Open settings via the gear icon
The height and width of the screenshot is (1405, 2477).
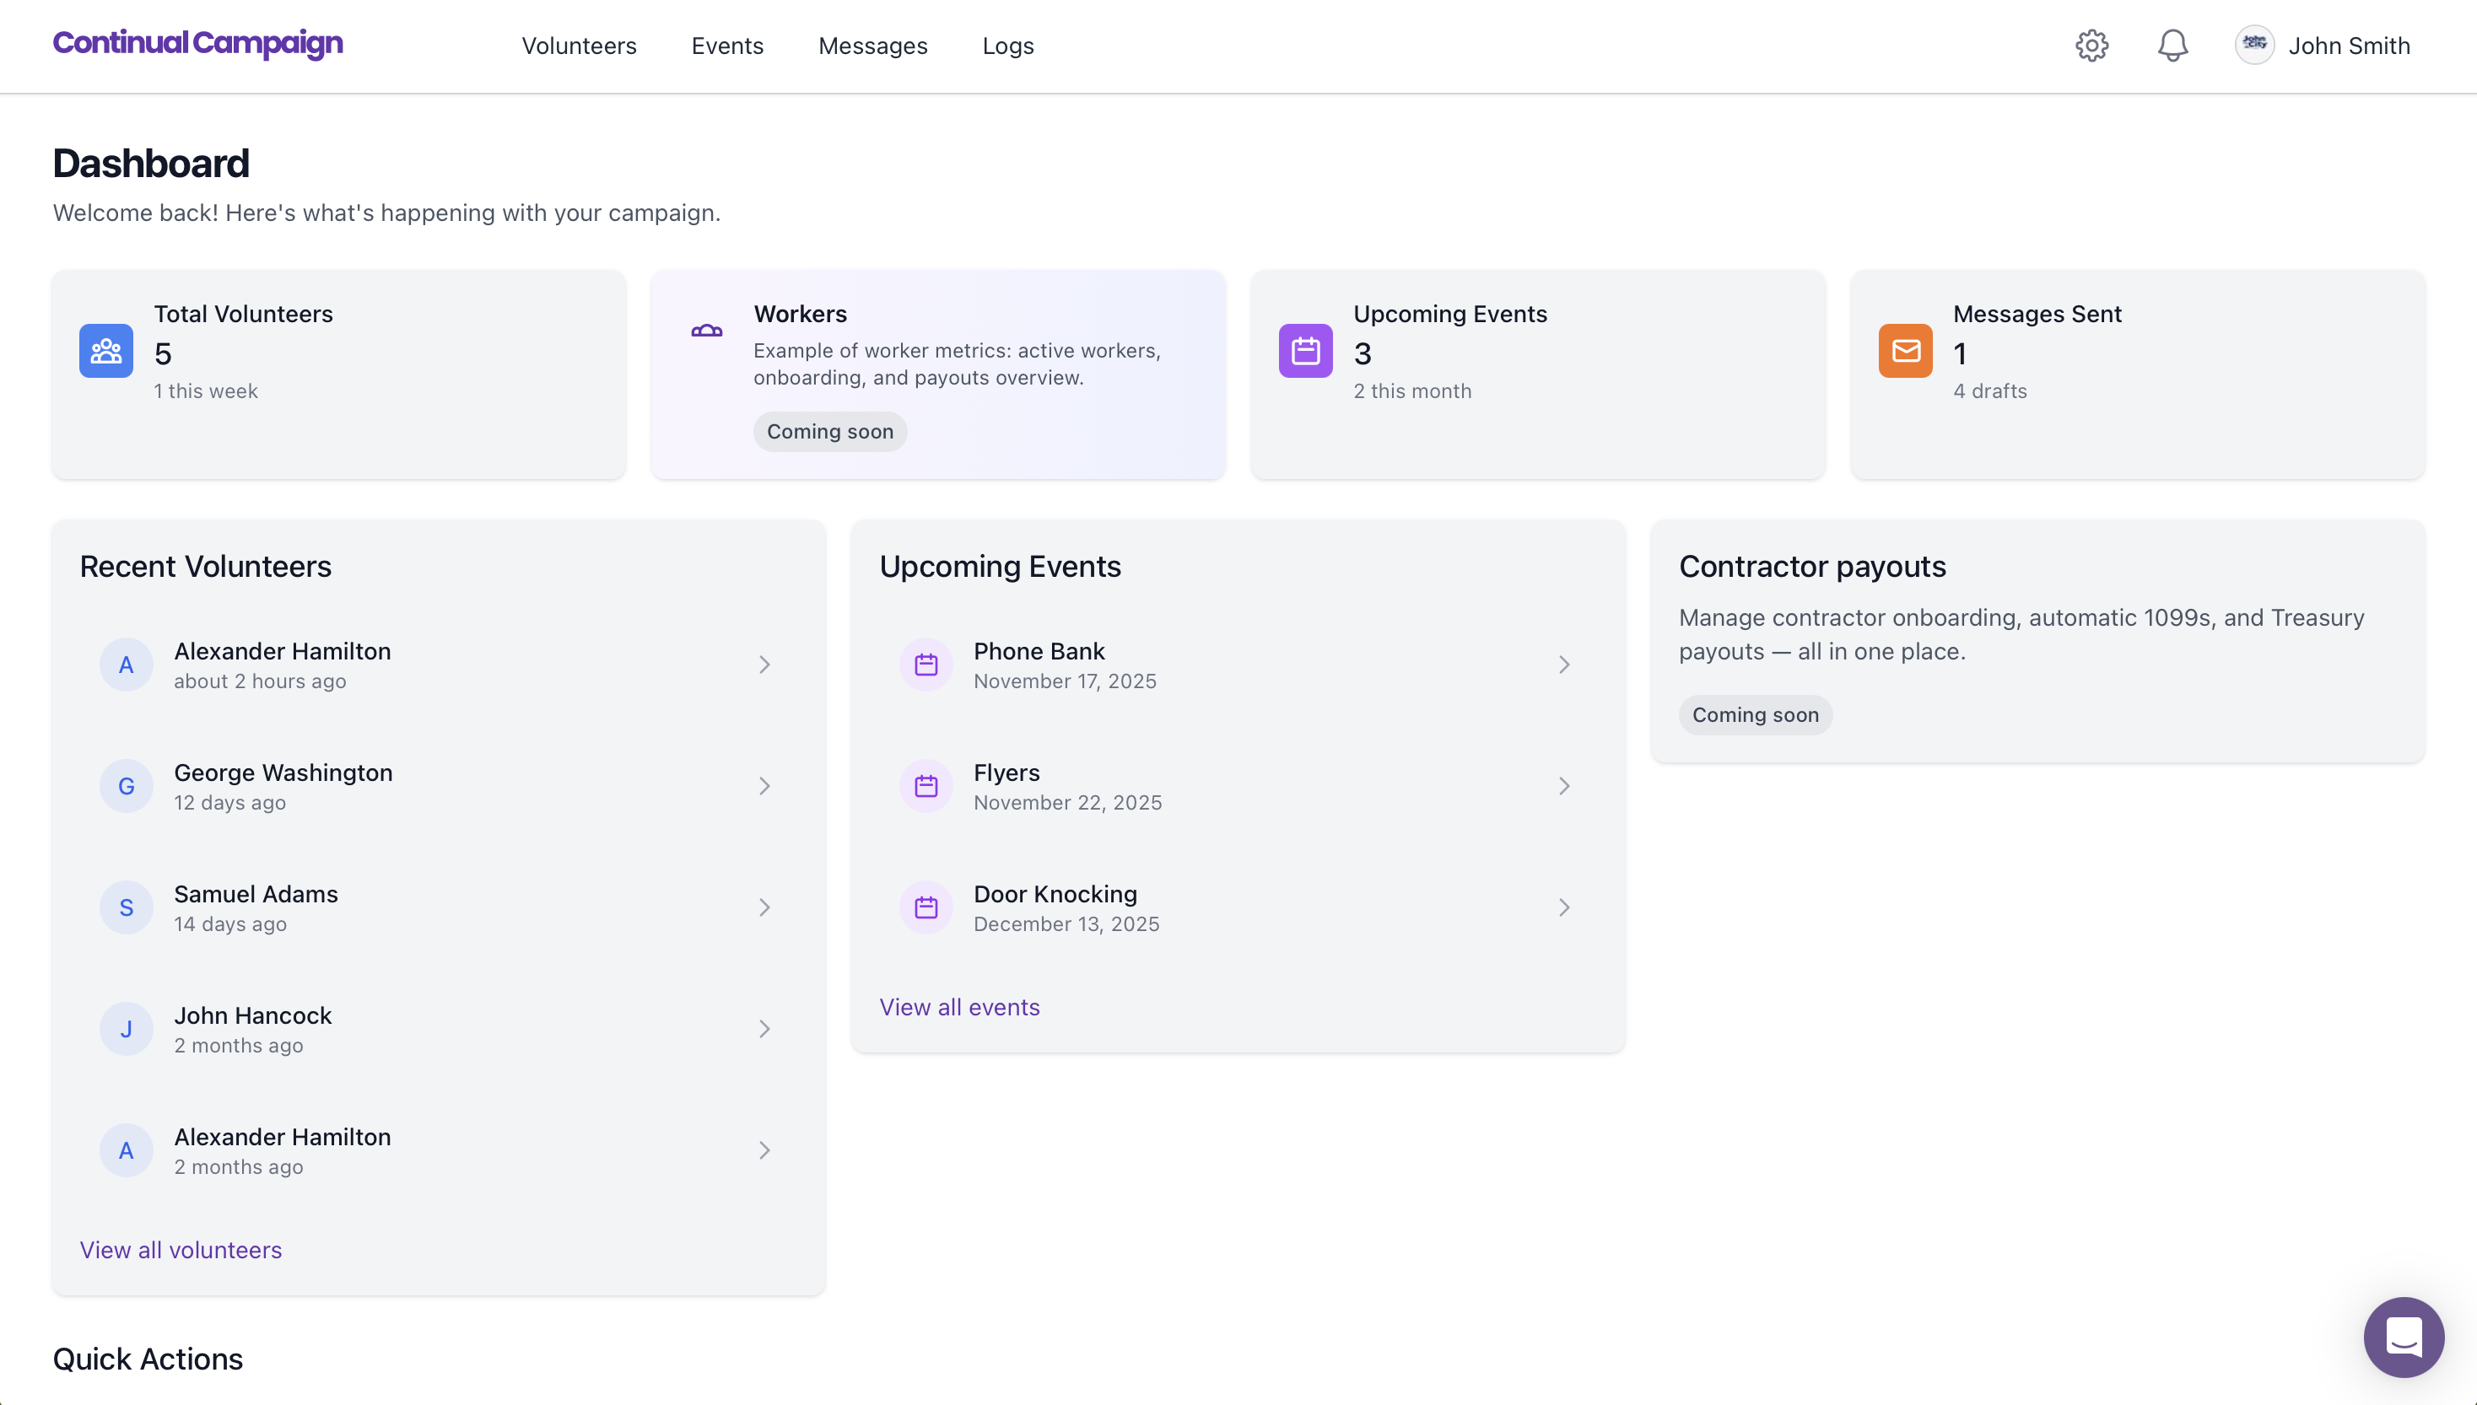2091,46
